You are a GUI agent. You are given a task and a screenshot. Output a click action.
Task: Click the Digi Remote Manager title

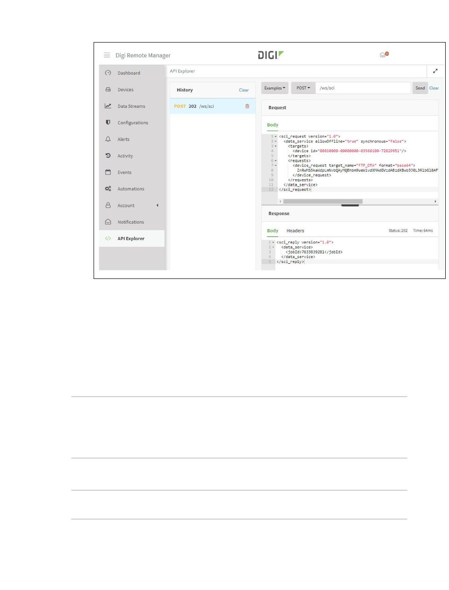143,55
